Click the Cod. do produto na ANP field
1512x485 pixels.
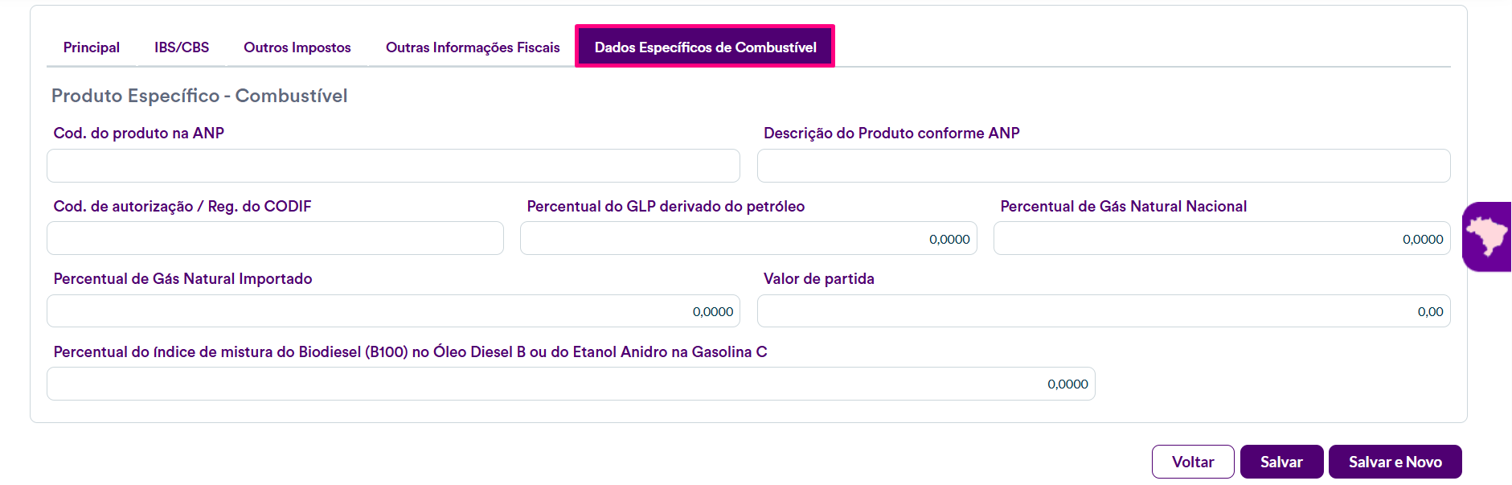393,166
